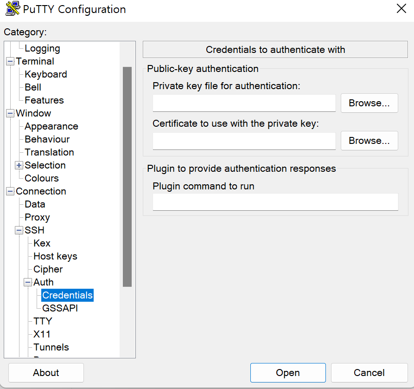Open the Keyboard settings category
414x389 pixels.
point(46,74)
